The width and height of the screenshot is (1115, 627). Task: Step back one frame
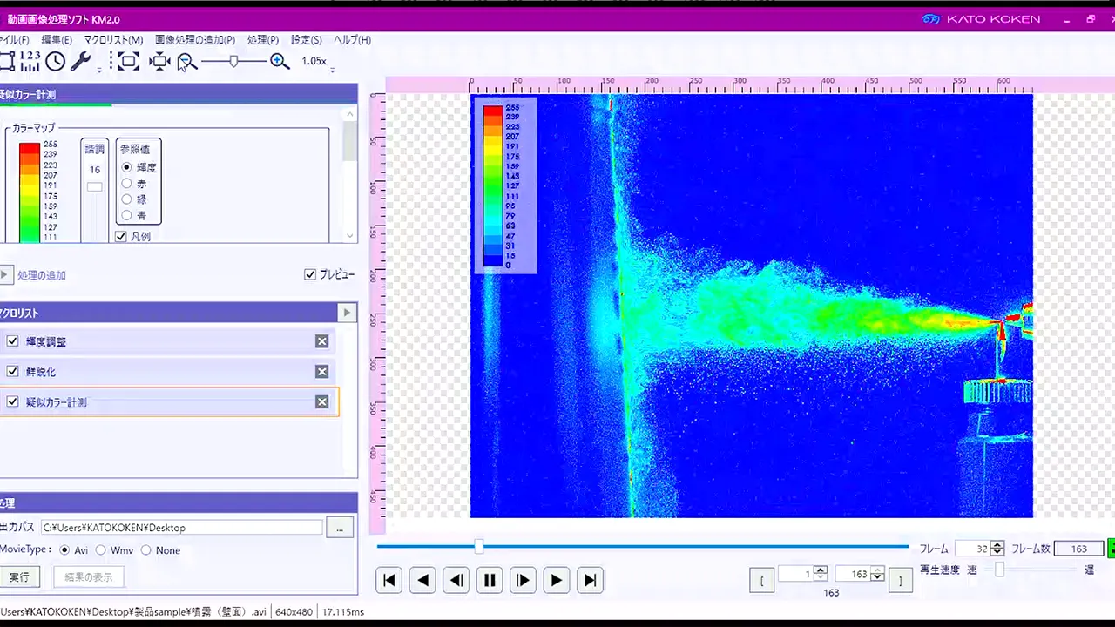pyautogui.click(x=456, y=580)
